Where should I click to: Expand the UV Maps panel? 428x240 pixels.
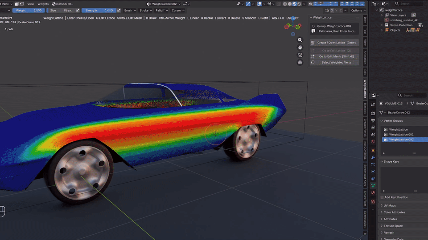[x=390, y=205]
